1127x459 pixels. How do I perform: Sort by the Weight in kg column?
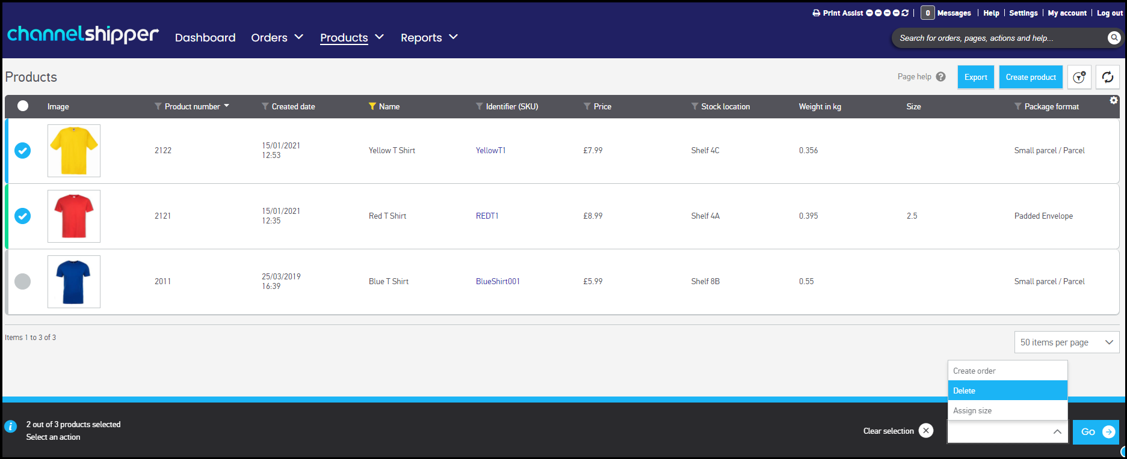(x=820, y=106)
